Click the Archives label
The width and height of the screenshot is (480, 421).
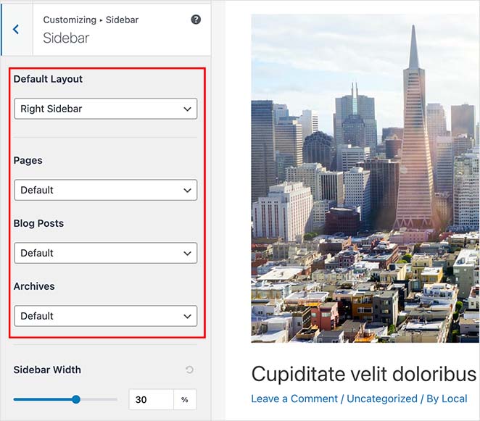point(34,286)
